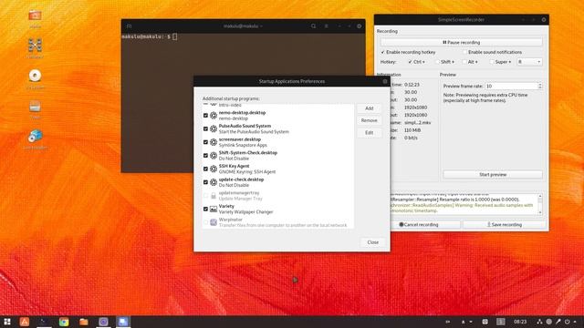Open the start menu grid icon
This screenshot has height=328, width=584.
click(7, 322)
